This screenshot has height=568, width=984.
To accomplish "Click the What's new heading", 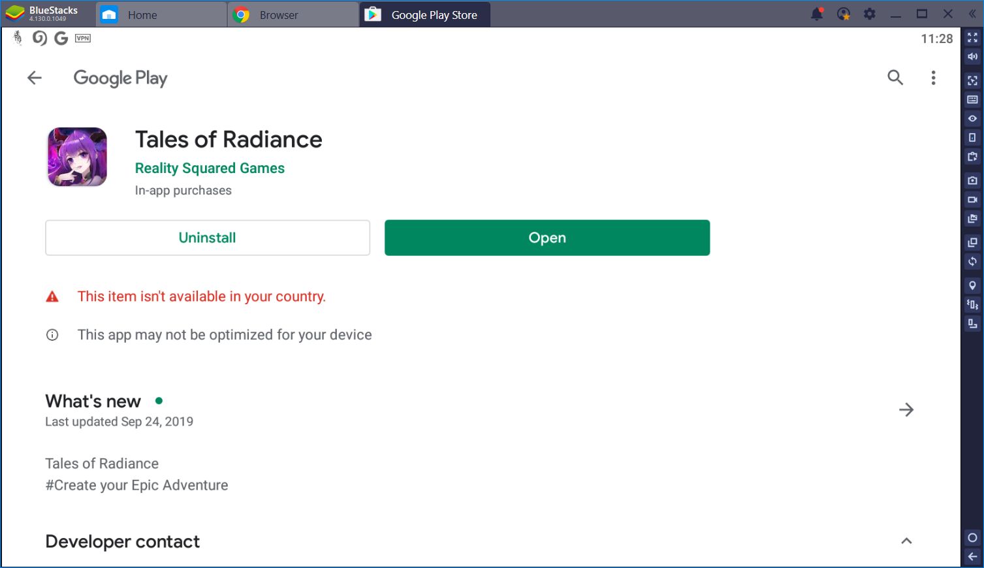I will pos(93,401).
